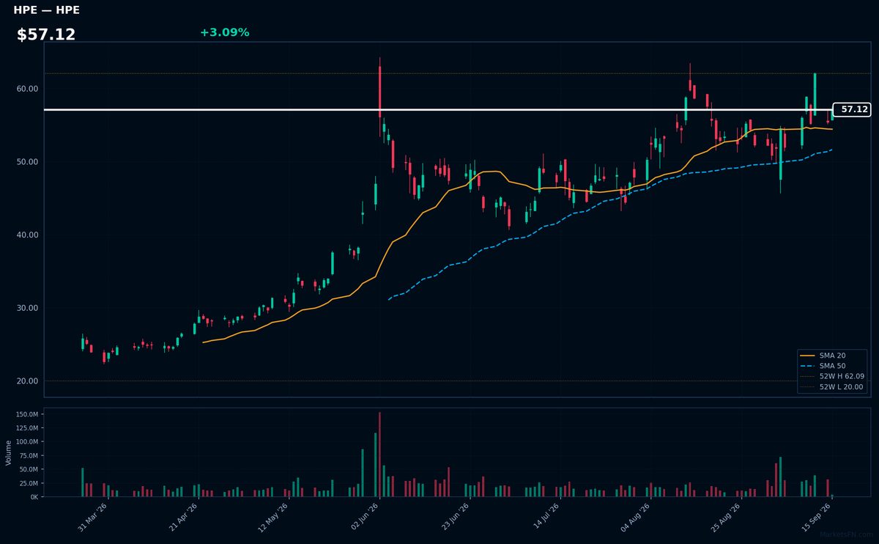Click the 60.00 price axis label

point(27,89)
